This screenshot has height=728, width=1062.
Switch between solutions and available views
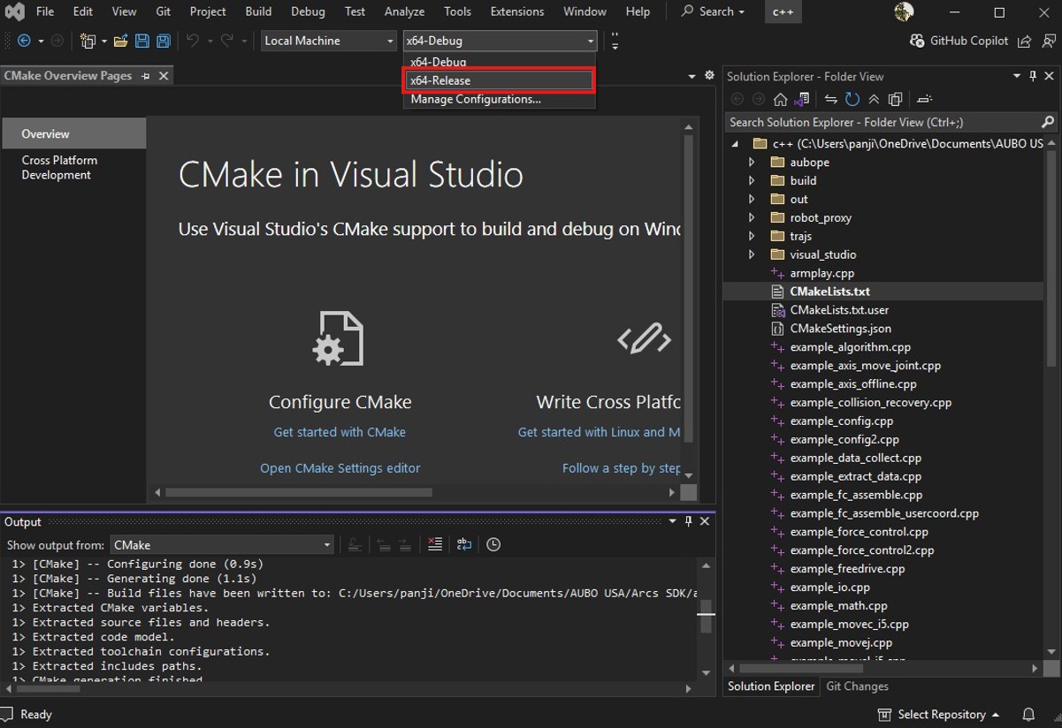click(x=803, y=99)
